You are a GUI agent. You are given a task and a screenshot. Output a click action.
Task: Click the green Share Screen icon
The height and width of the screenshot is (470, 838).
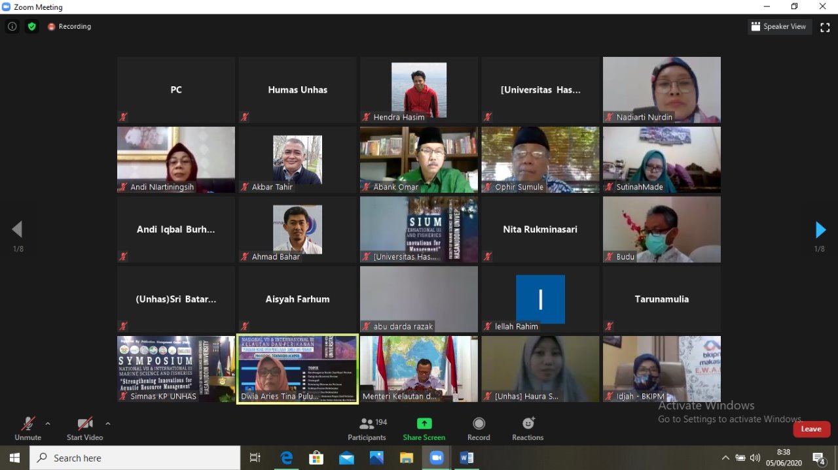click(x=424, y=424)
